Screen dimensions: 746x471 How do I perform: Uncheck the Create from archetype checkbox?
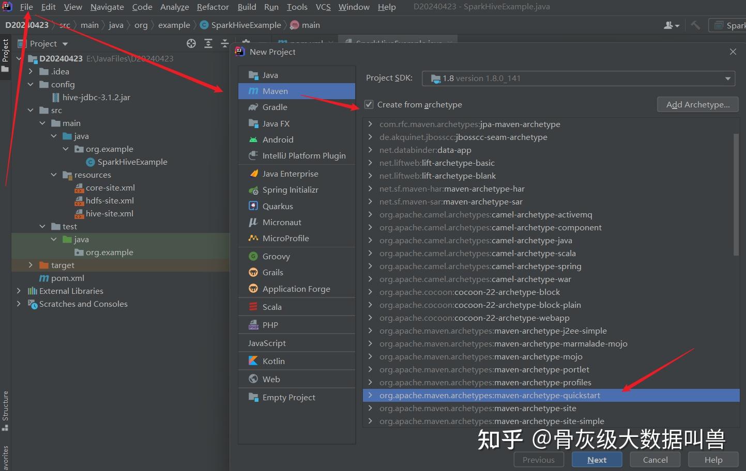click(x=369, y=104)
